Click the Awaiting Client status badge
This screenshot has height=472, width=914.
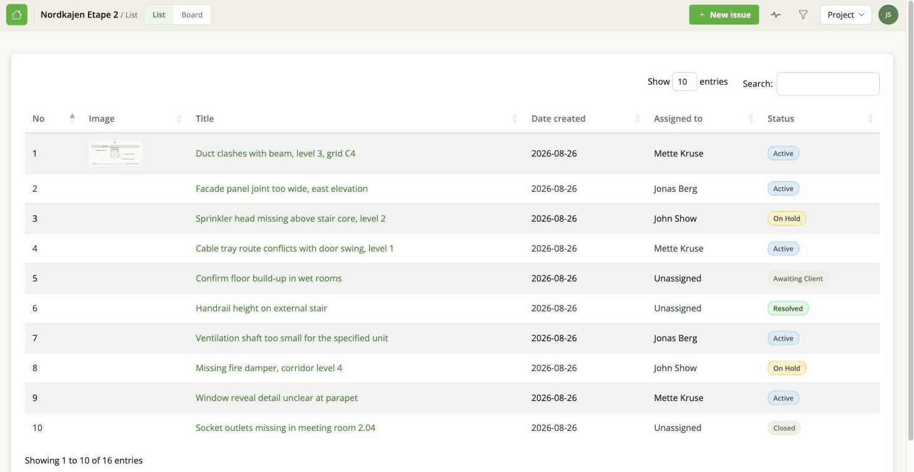click(798, 278)
